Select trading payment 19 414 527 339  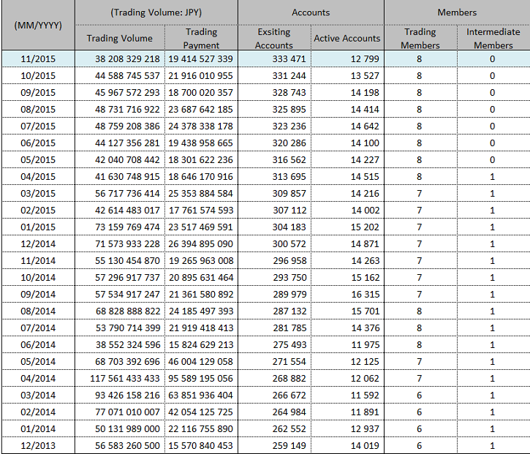[202, 58]
